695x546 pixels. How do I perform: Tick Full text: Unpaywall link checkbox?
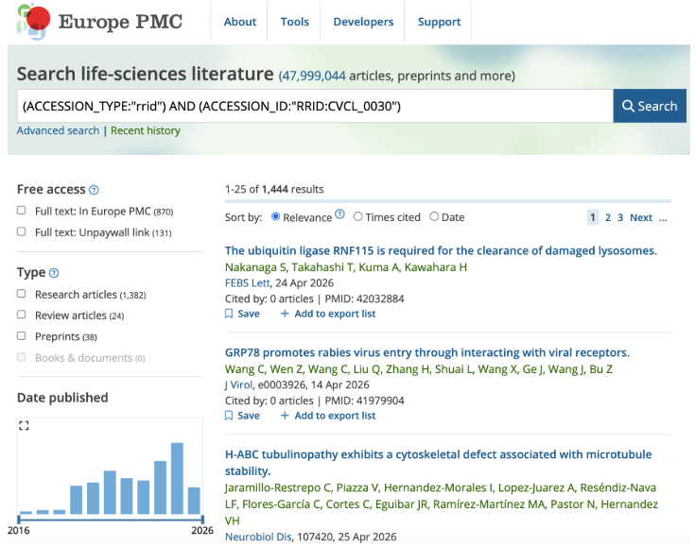(21, 231)
